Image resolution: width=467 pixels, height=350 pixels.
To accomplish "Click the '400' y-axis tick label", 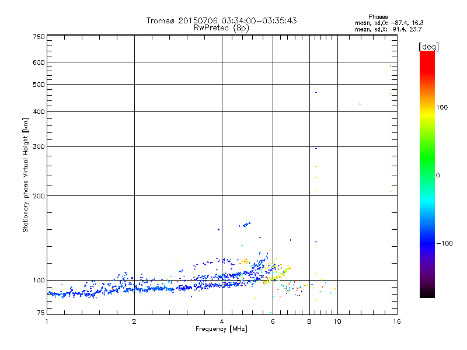I will (x=39, y=111).
